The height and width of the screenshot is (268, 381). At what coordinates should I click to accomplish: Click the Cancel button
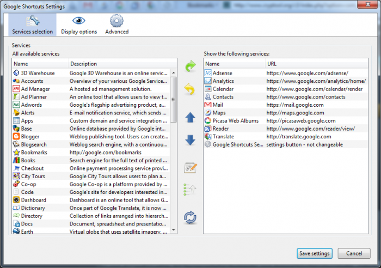(x=354, y=253)
